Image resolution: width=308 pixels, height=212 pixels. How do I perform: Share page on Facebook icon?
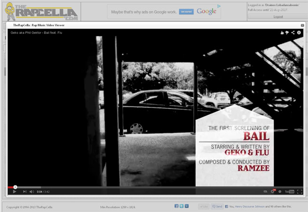pos(176,206)
